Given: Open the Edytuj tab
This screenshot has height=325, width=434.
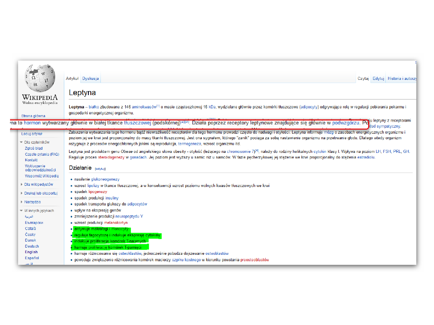Looking at the screenshot, I should [378, 79].
